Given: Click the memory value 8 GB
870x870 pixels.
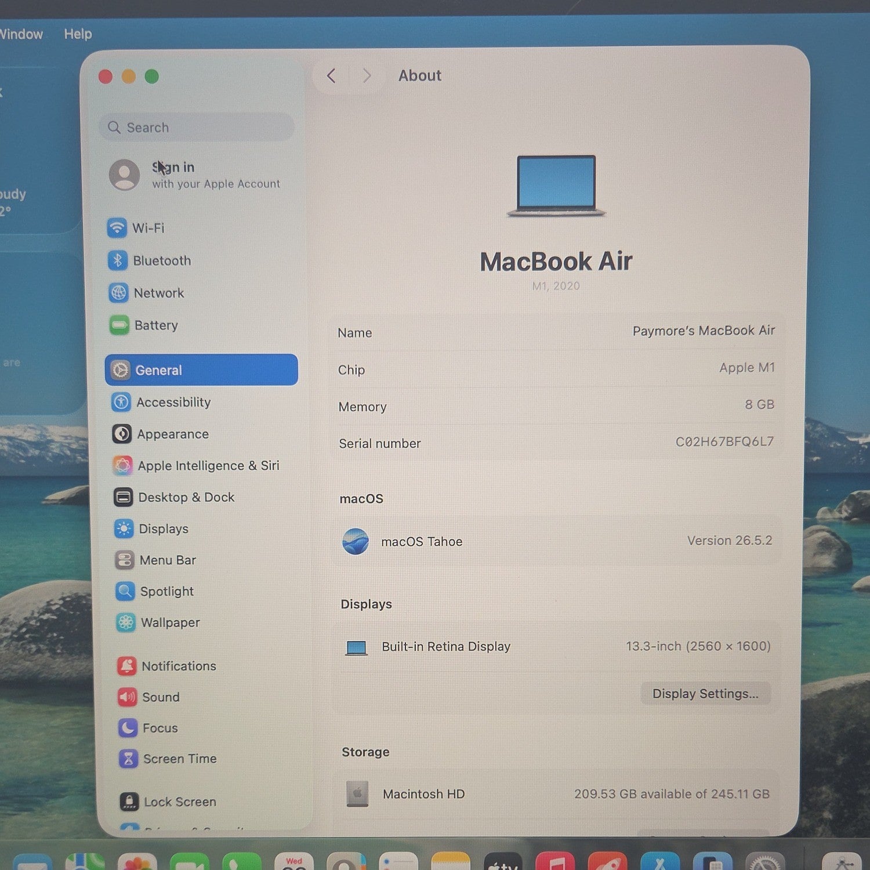Looking at the screenshot, I should click(759, 404).
